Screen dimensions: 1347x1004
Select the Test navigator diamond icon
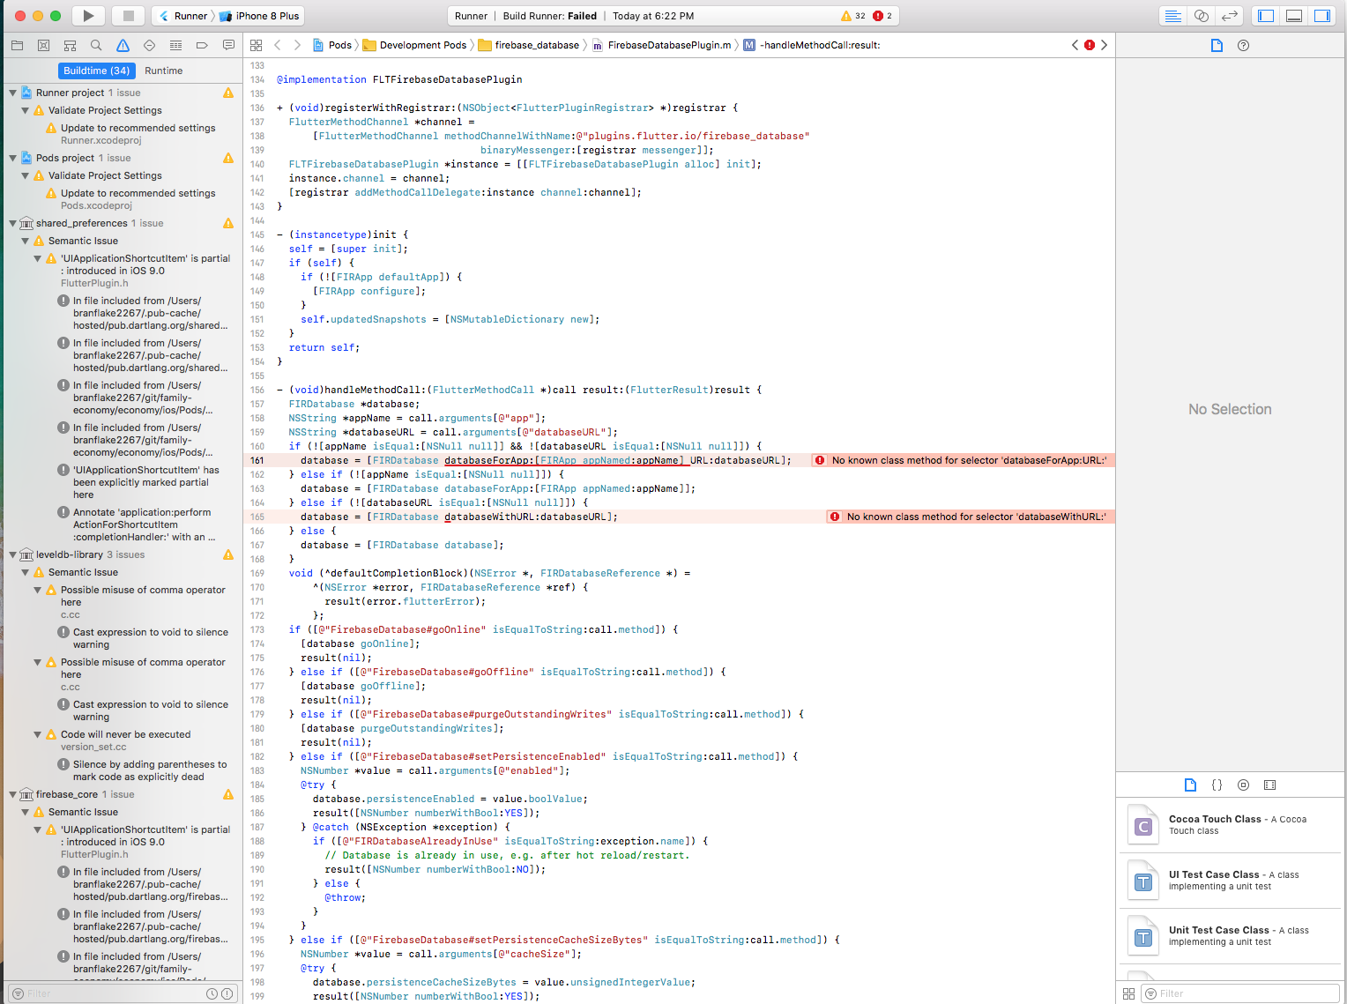coord(149,45)
